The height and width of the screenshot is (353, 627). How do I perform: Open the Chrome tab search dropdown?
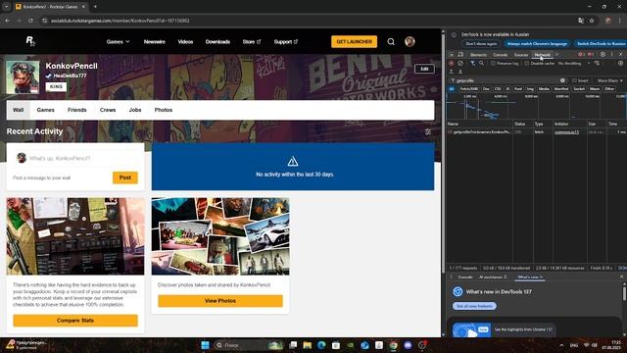click(7, 7)
